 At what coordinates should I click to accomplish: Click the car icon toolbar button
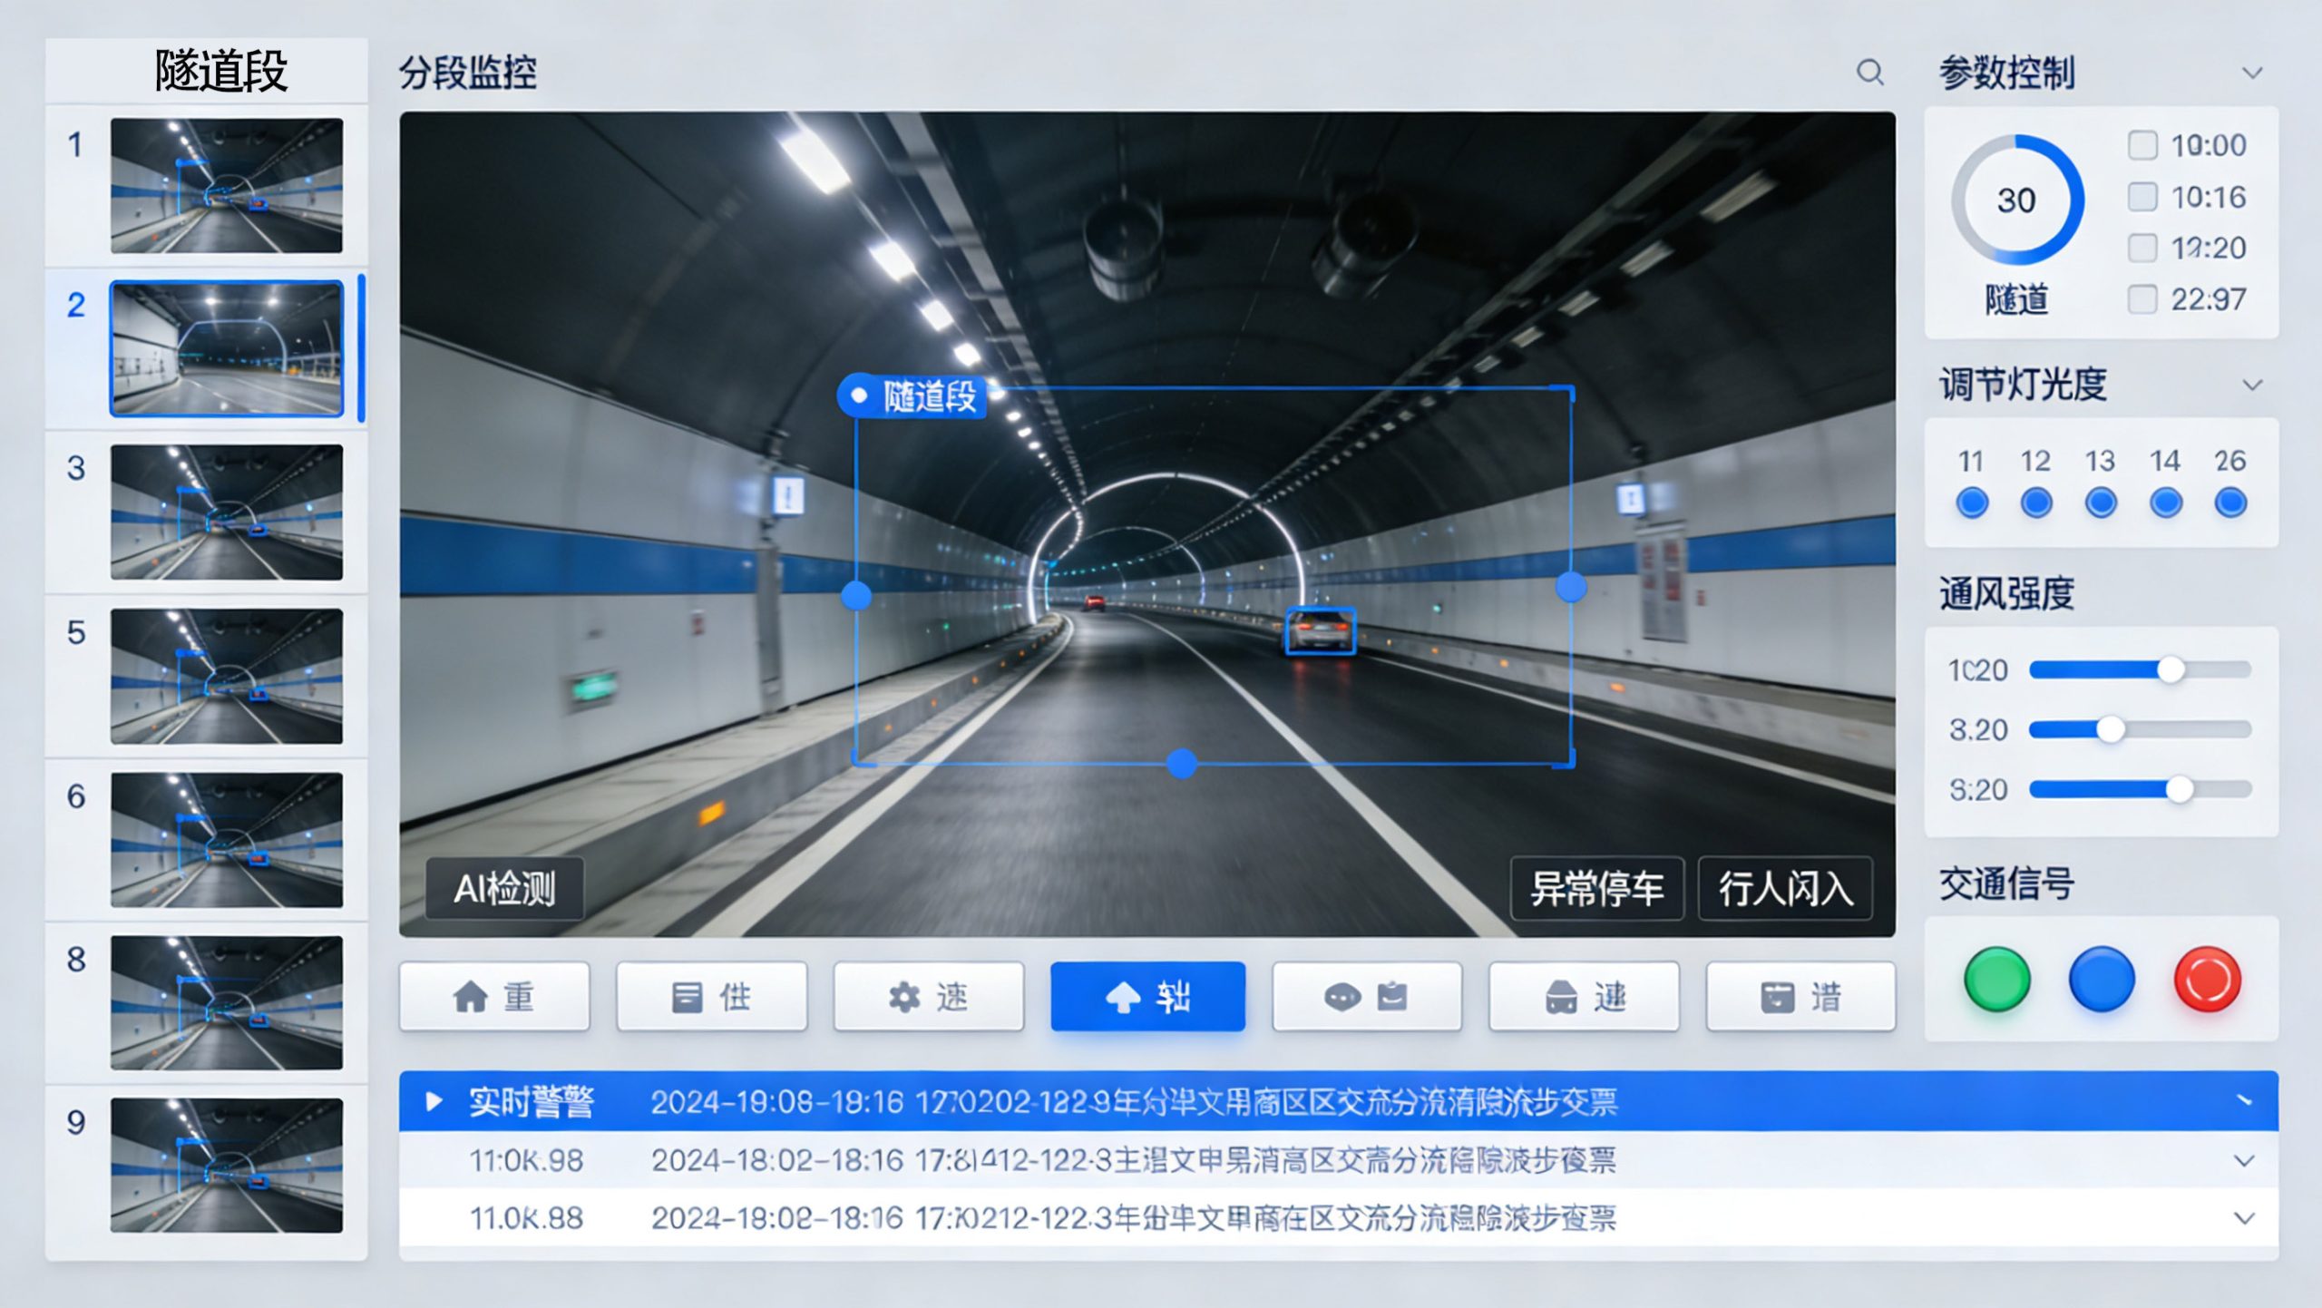pos(1584,997)
